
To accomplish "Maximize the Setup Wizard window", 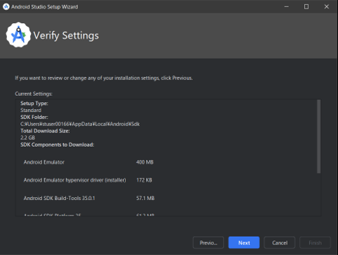I will [306, 7].
